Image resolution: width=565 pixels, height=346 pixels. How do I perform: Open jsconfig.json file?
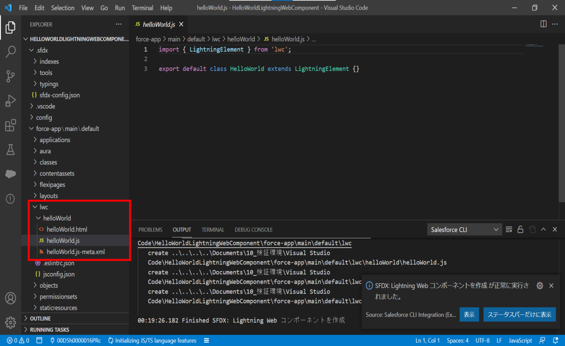[75, 274]
